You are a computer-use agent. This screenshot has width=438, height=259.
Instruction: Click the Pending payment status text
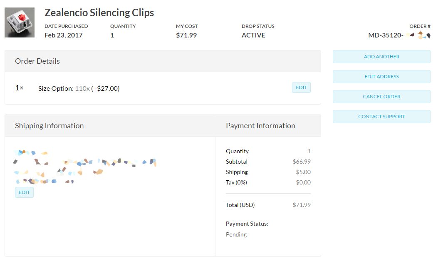(236, 234)
